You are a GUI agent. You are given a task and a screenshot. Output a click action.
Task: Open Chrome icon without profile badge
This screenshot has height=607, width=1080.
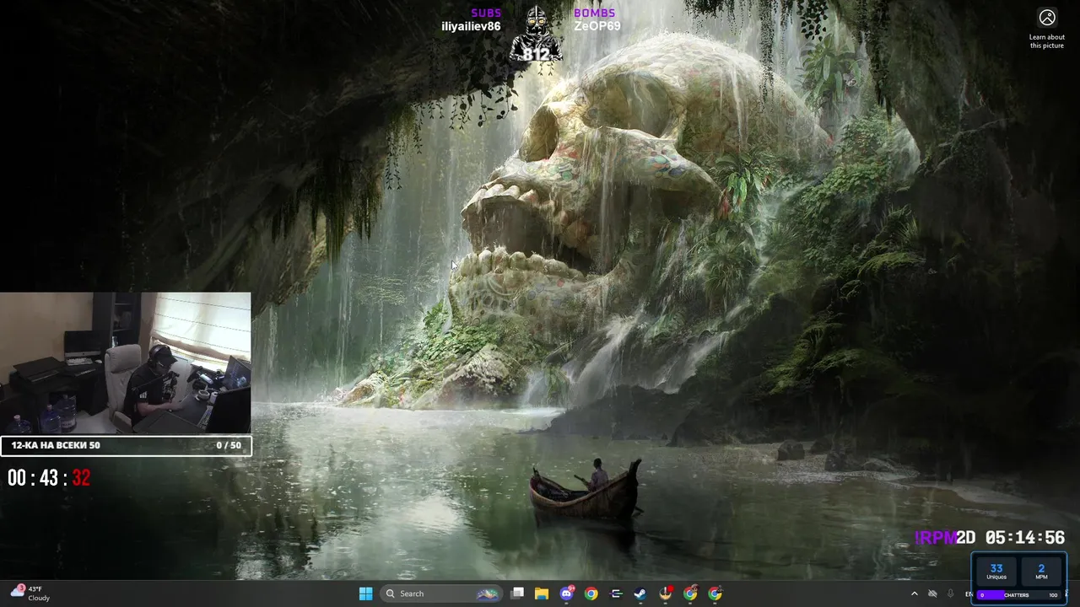tap(591, 594)
